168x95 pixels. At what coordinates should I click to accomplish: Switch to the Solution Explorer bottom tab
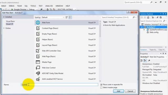coord(144,50)
